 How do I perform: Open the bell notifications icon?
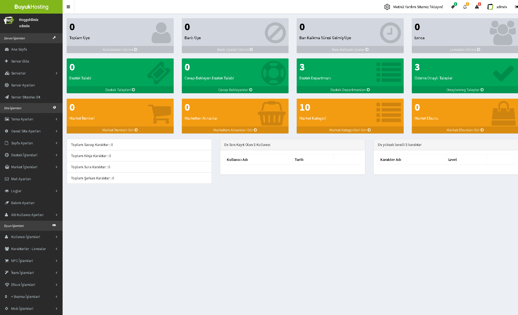pyautogui.click(x=465, y=7)
